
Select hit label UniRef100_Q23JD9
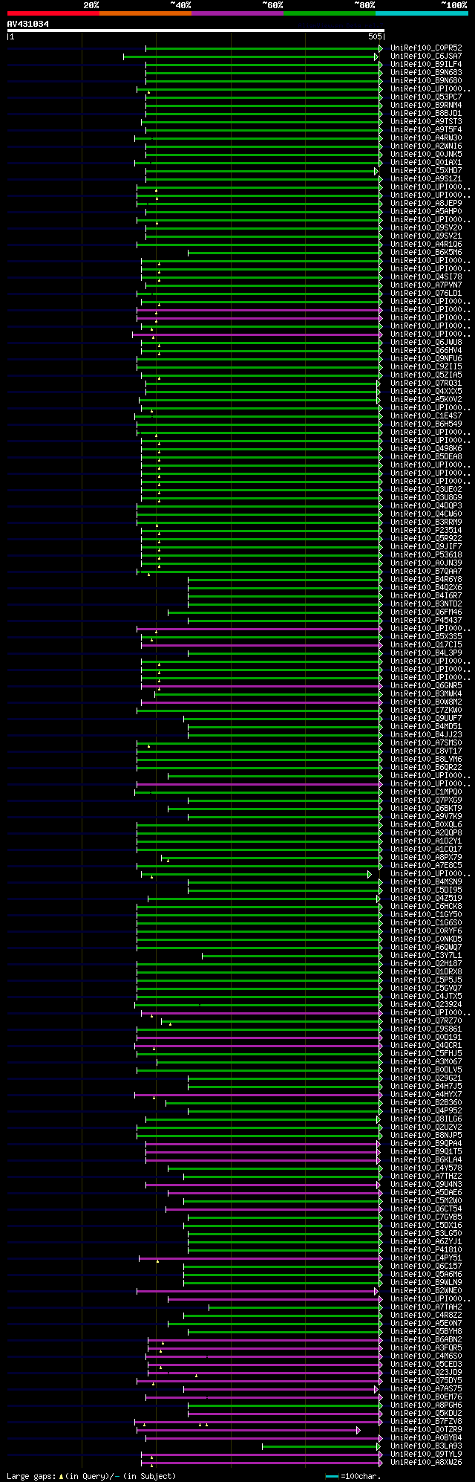coord(426,1373)
